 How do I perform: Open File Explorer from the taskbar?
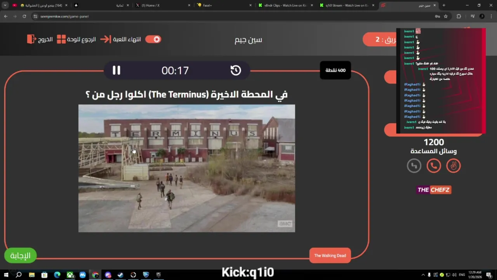click(x=32, y=275)
